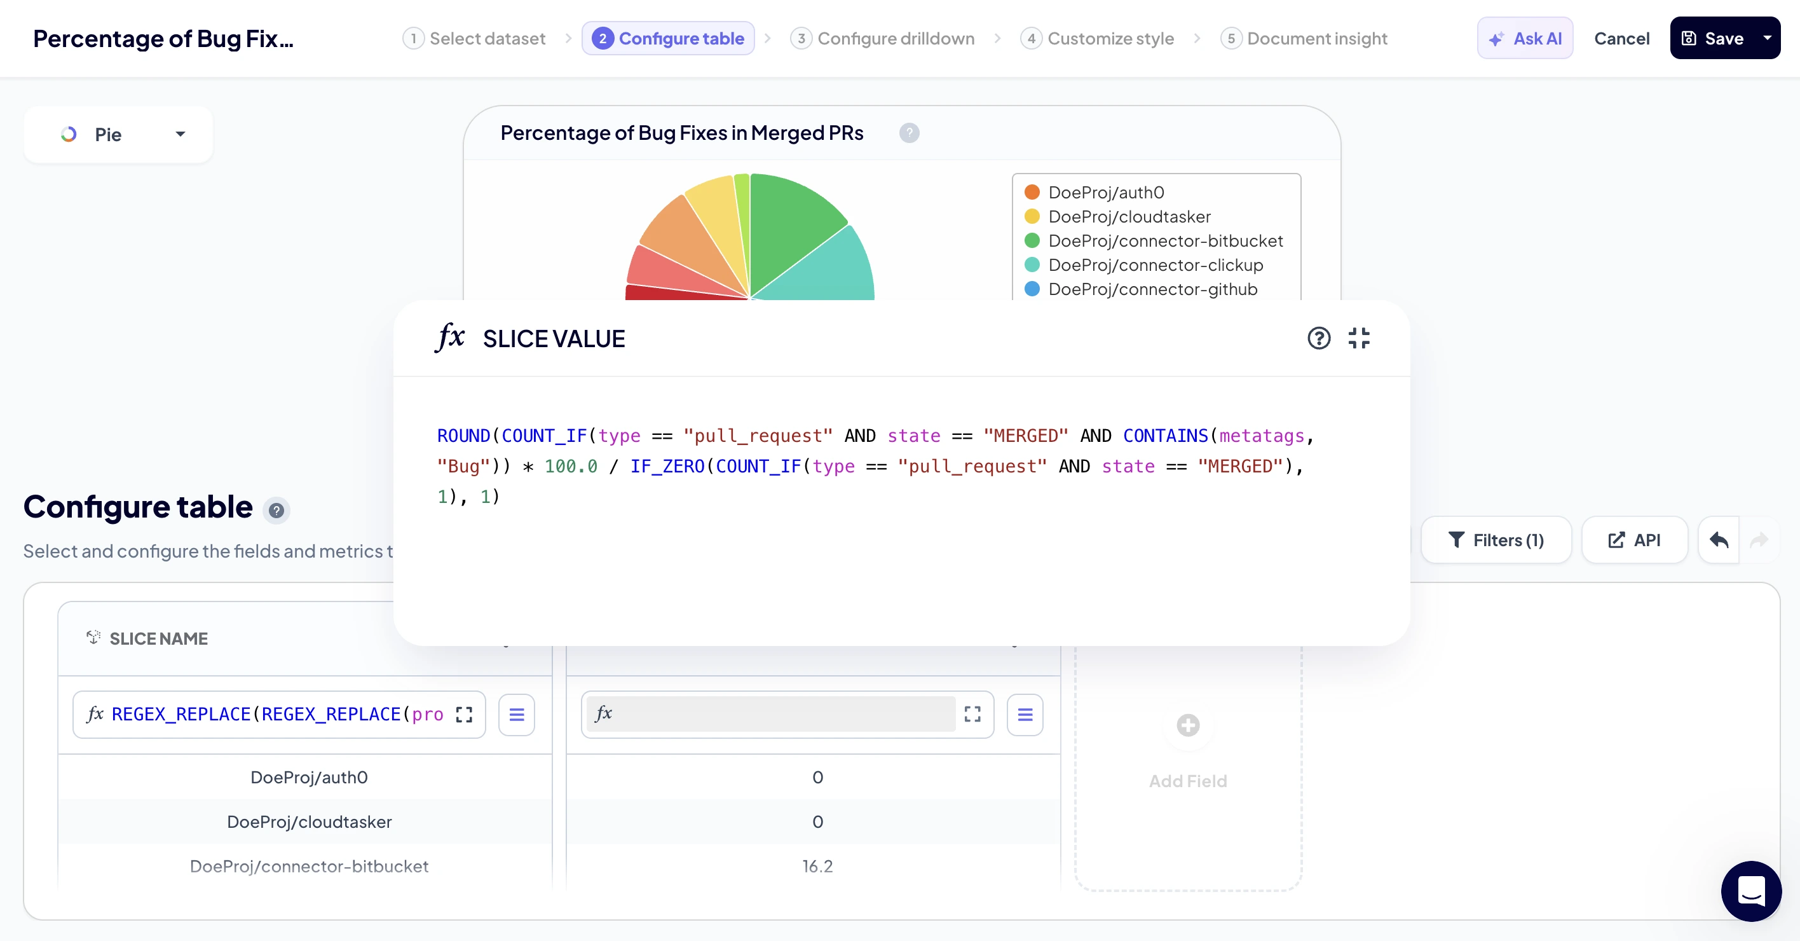1800x941 pixels.
Task: Select the DoeProj/connector-bitbucket table row
Action: tap(309, 866)
